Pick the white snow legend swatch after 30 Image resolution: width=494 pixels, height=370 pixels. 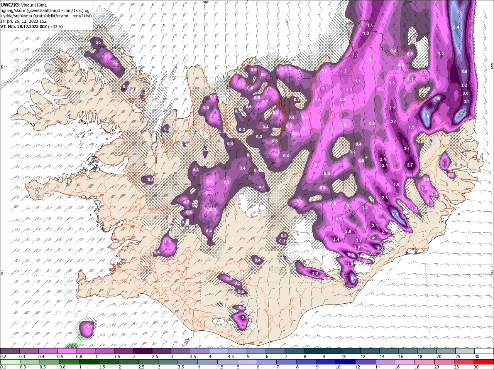tap(484, 351)
